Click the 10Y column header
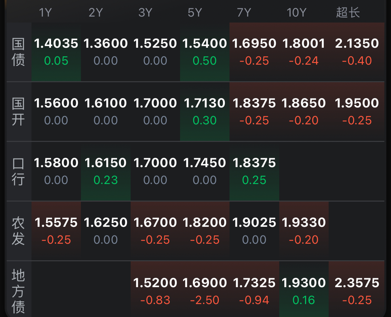 point(296,13)
